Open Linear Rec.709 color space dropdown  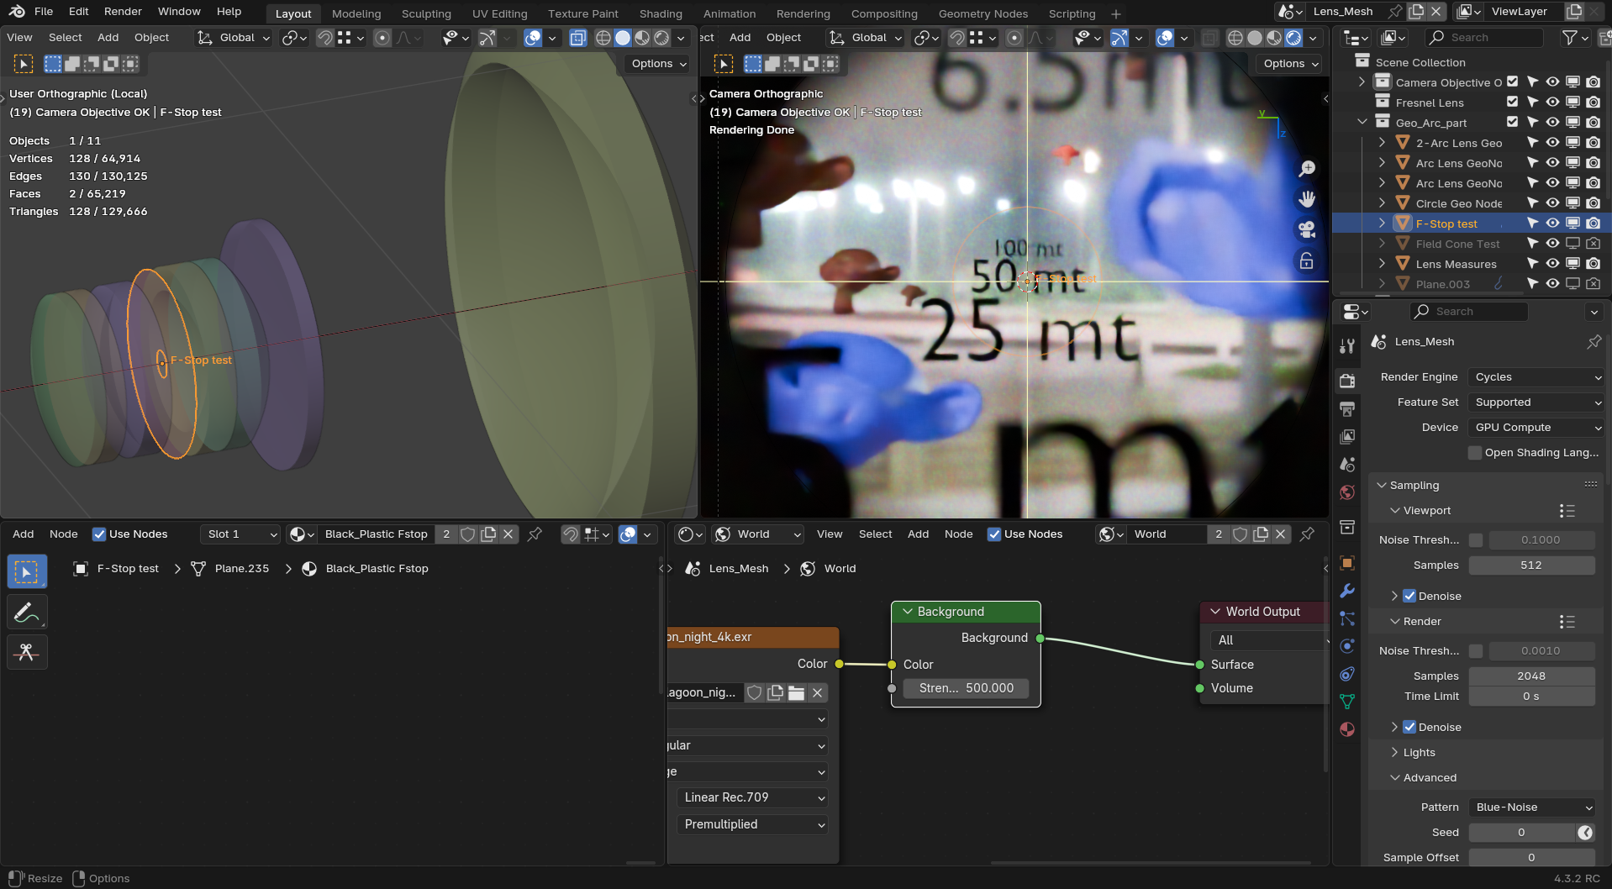751,797
